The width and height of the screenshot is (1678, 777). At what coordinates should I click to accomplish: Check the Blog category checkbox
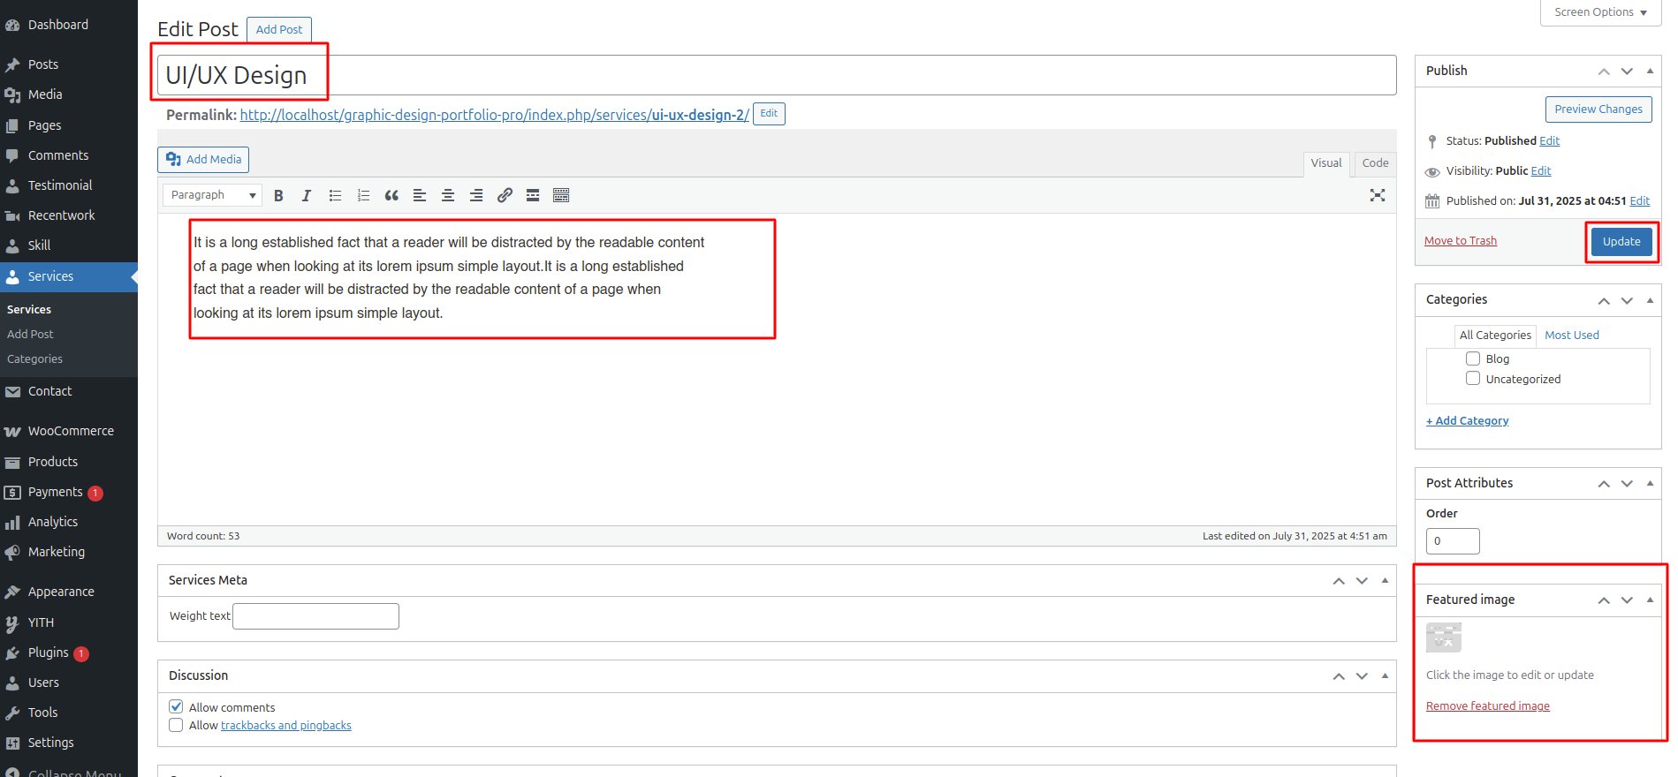[x=1473, y=358]
